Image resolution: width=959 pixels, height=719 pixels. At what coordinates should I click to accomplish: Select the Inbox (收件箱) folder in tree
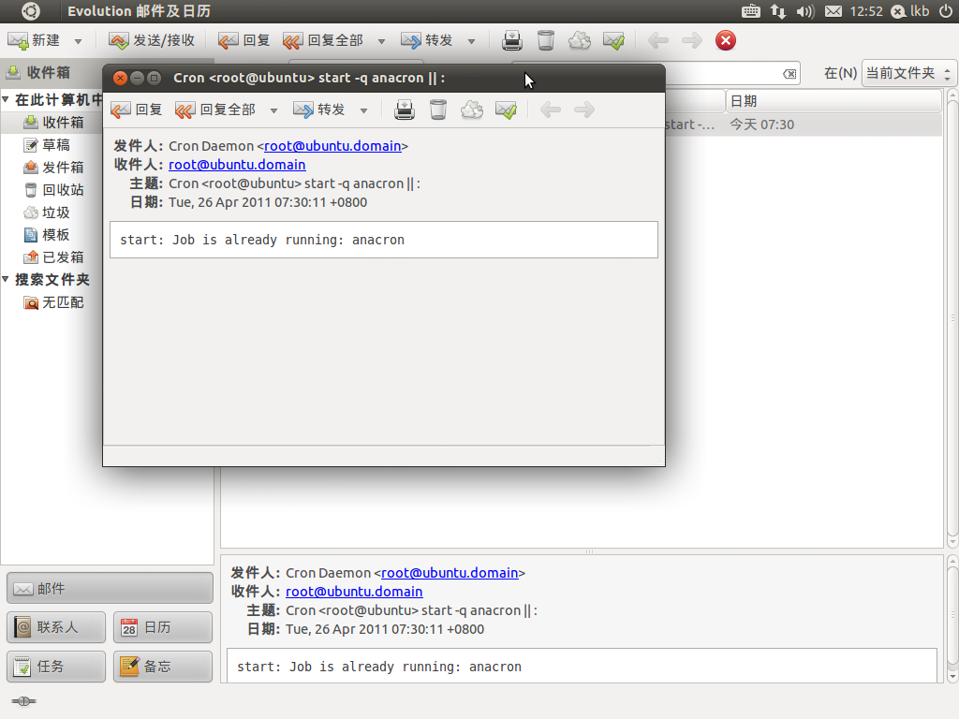pos(53,123)
